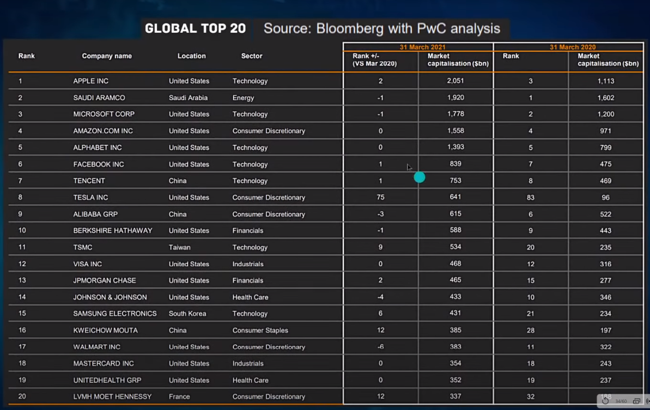Click Tesla's 2020 rank of 83
Screen dimensions: 650x410
(531, 198)
